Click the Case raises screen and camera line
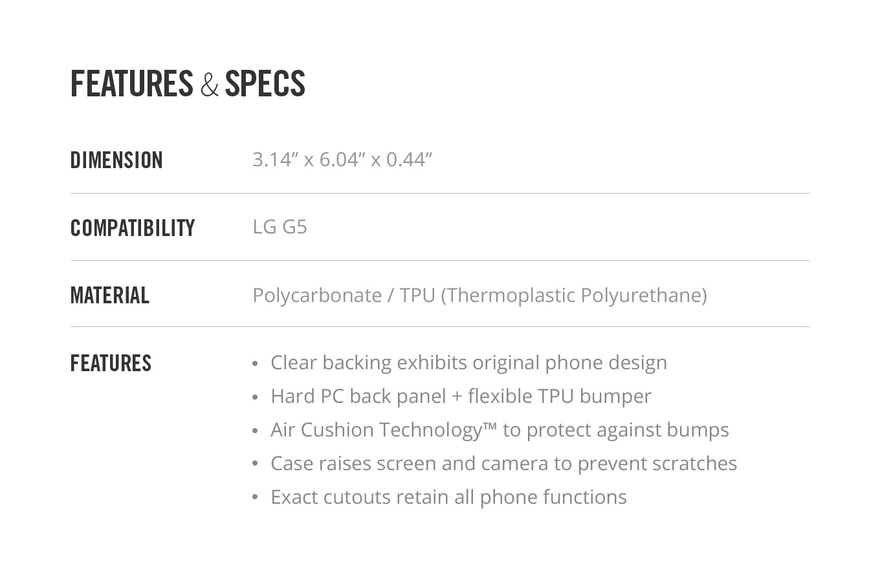This screenshot has width=880, height=582. coord(503,463)
